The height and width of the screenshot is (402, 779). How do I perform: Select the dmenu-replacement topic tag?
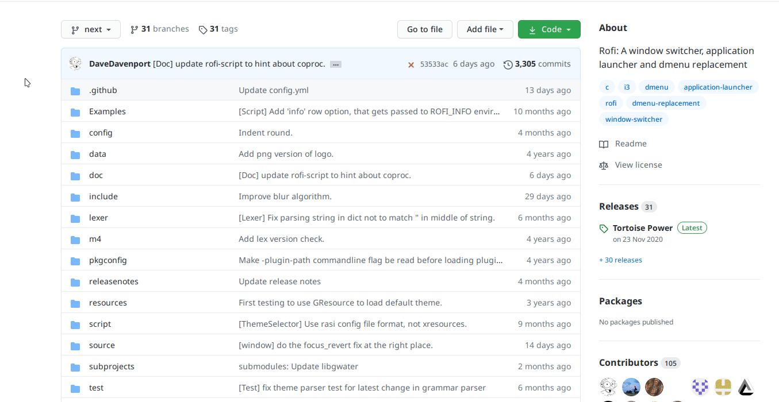pyautogui.click(x=666, y=103)
